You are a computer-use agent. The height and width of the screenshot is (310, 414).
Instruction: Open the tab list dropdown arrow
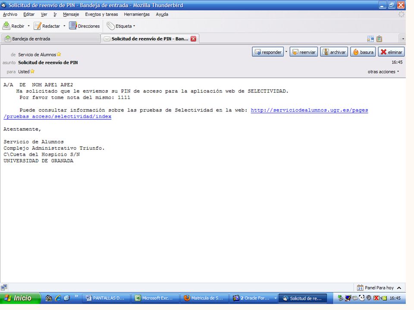[x=403, y=39]
